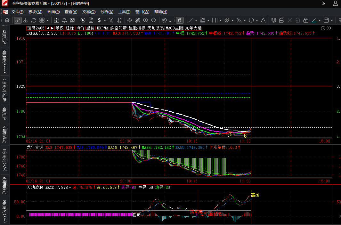Screen dimensions: 341x225
Task: Expand the layout grid dropdown arrow
Action: pos(47,21)
